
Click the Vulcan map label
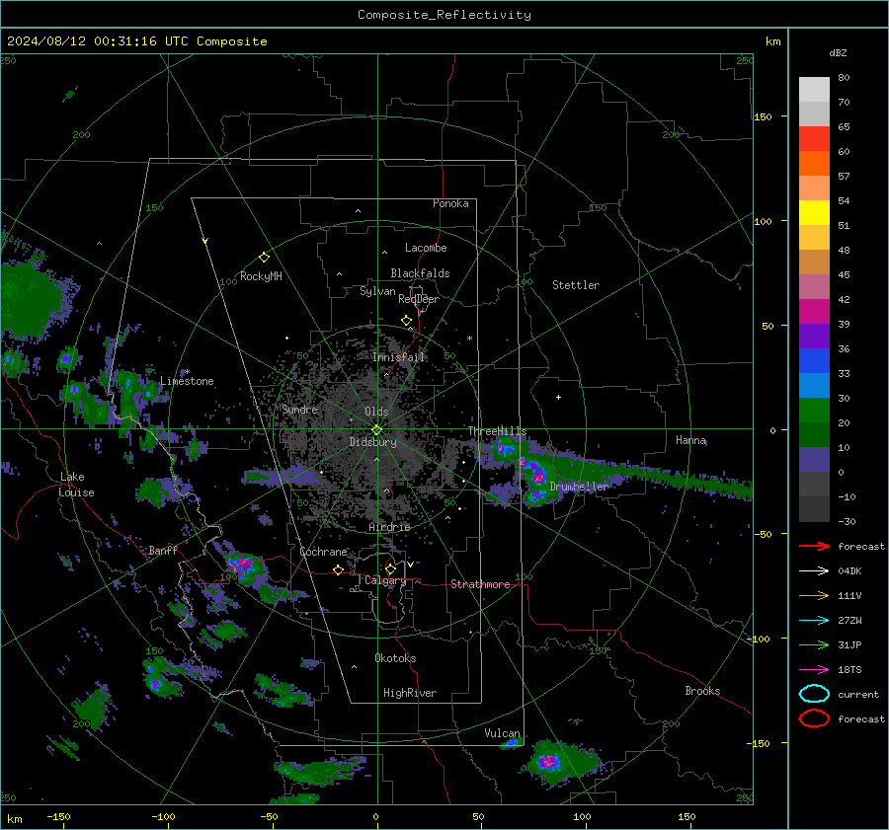point(503,733)
